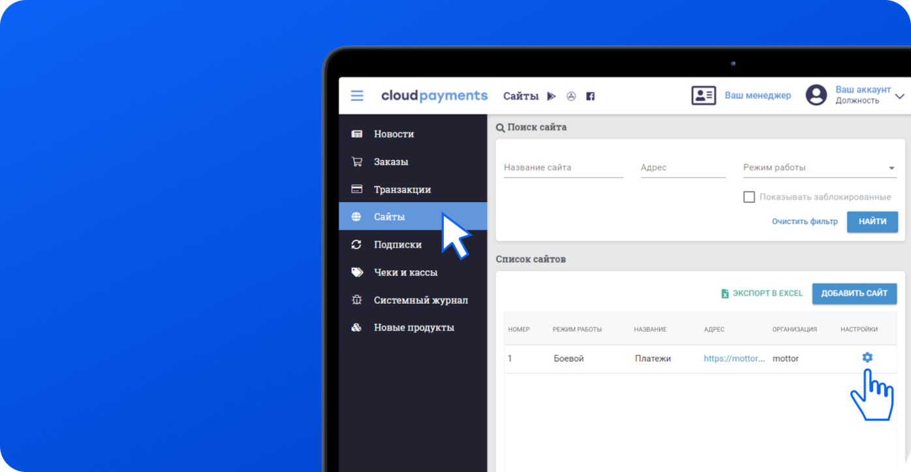
Task: Open the hamburger menu icon
Action: tap(357, 96)
